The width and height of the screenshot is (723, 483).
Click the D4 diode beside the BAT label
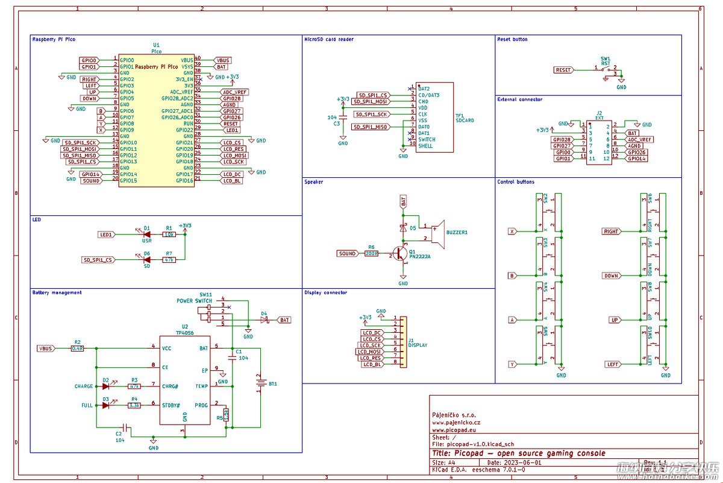pos(264,320)
